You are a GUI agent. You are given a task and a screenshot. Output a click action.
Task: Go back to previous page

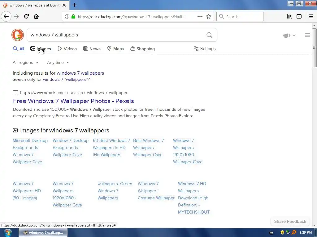6,16
